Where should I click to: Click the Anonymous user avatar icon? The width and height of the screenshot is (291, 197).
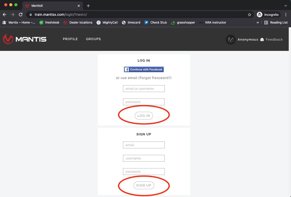230,40
